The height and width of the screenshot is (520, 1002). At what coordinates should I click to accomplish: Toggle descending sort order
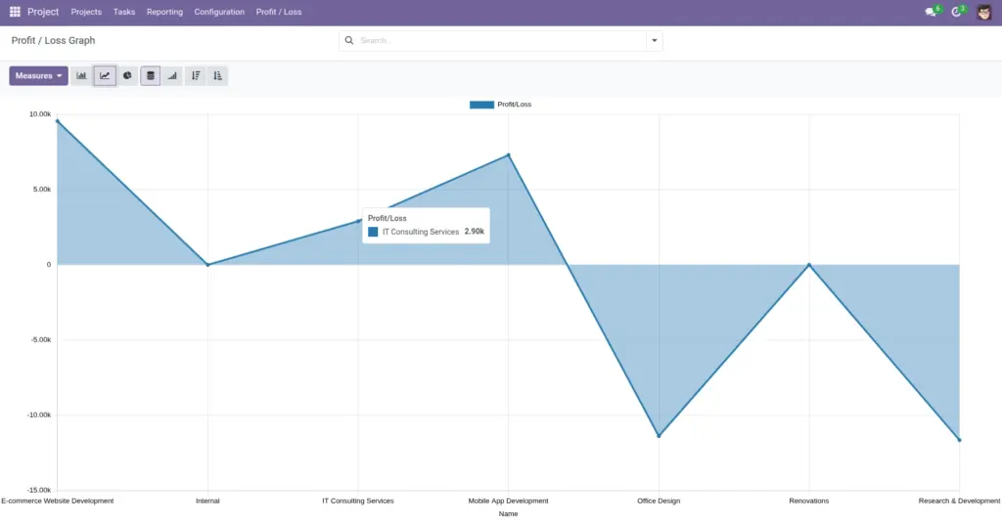[x=196, y=76]
